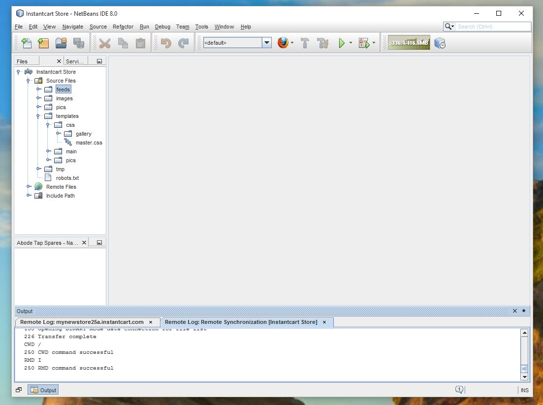The height and width of the screenshot is (405, 543).
Task: Click memory usage bar to run garbage collection
Action: tap(409, 43)
